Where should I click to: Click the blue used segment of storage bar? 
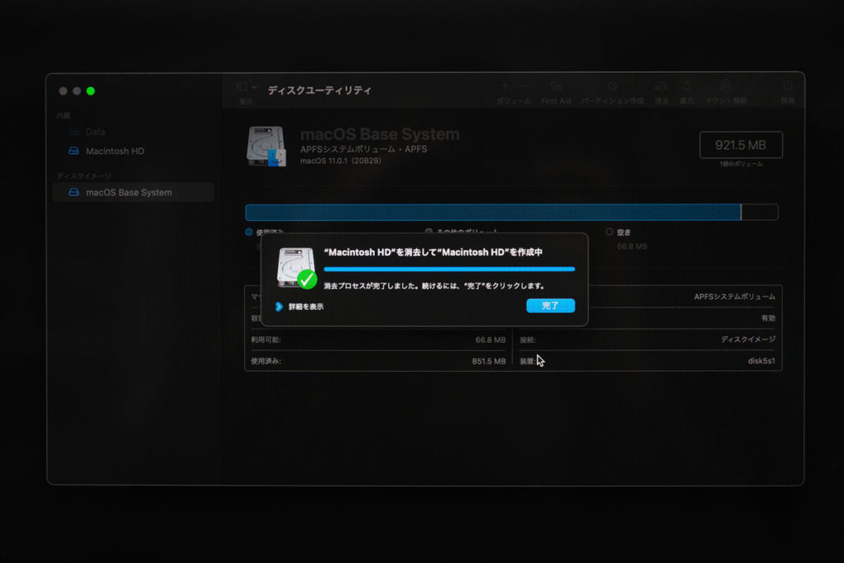493,212
